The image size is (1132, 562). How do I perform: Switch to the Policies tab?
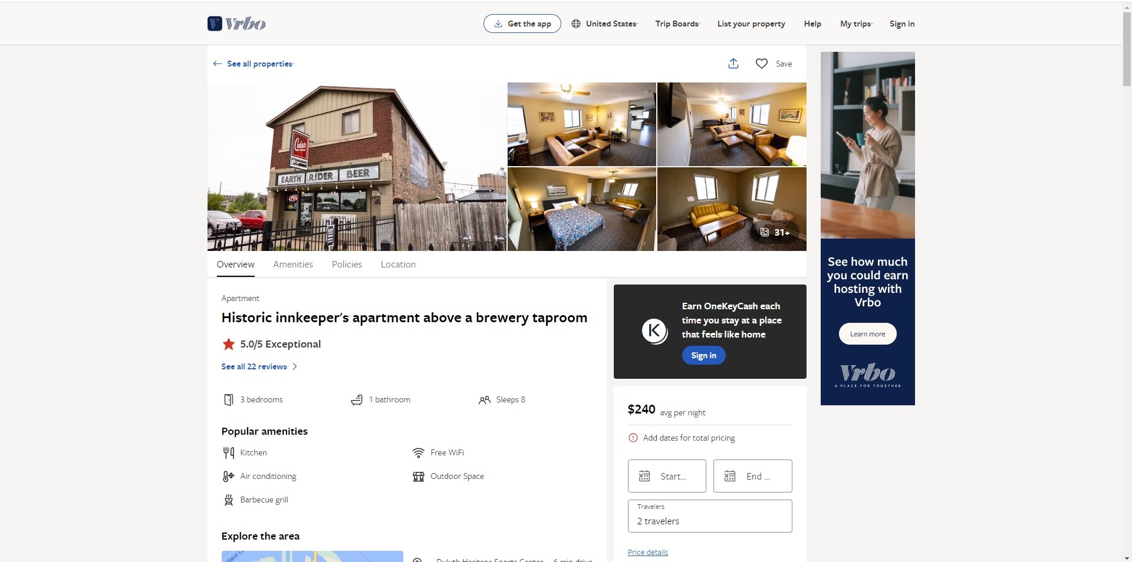point(347,265)
